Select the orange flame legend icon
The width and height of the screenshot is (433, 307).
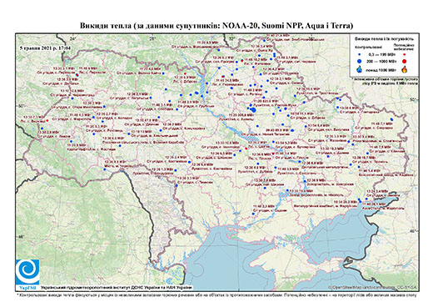pos(405,69)
